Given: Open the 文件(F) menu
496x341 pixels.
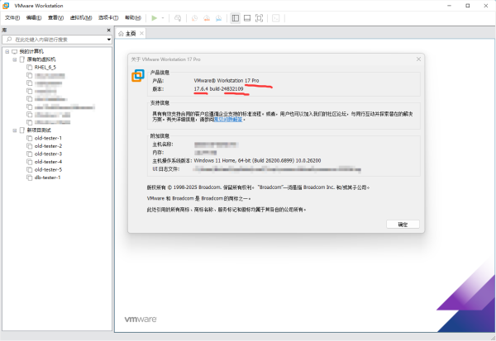Looking at the screenshot, I should pyautogui.click(x=12, y=17).
